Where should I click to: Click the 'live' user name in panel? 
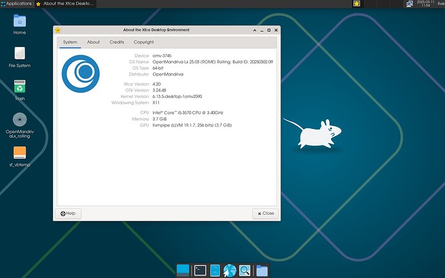pos(440,4)
